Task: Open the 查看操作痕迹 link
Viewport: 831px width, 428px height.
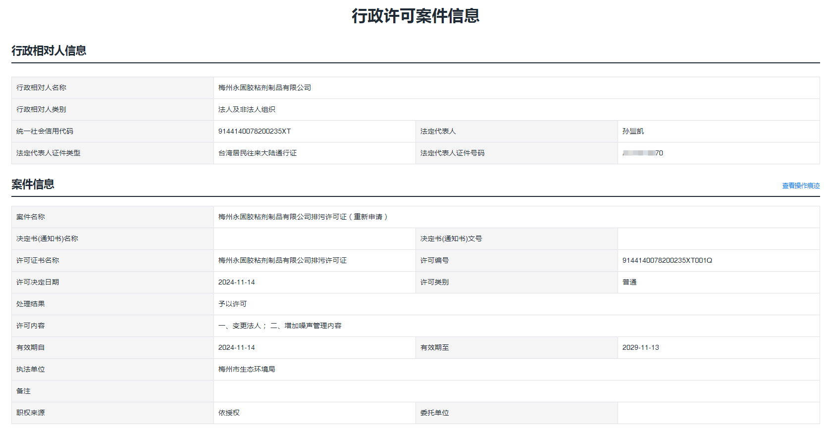Action: (800, 186)
